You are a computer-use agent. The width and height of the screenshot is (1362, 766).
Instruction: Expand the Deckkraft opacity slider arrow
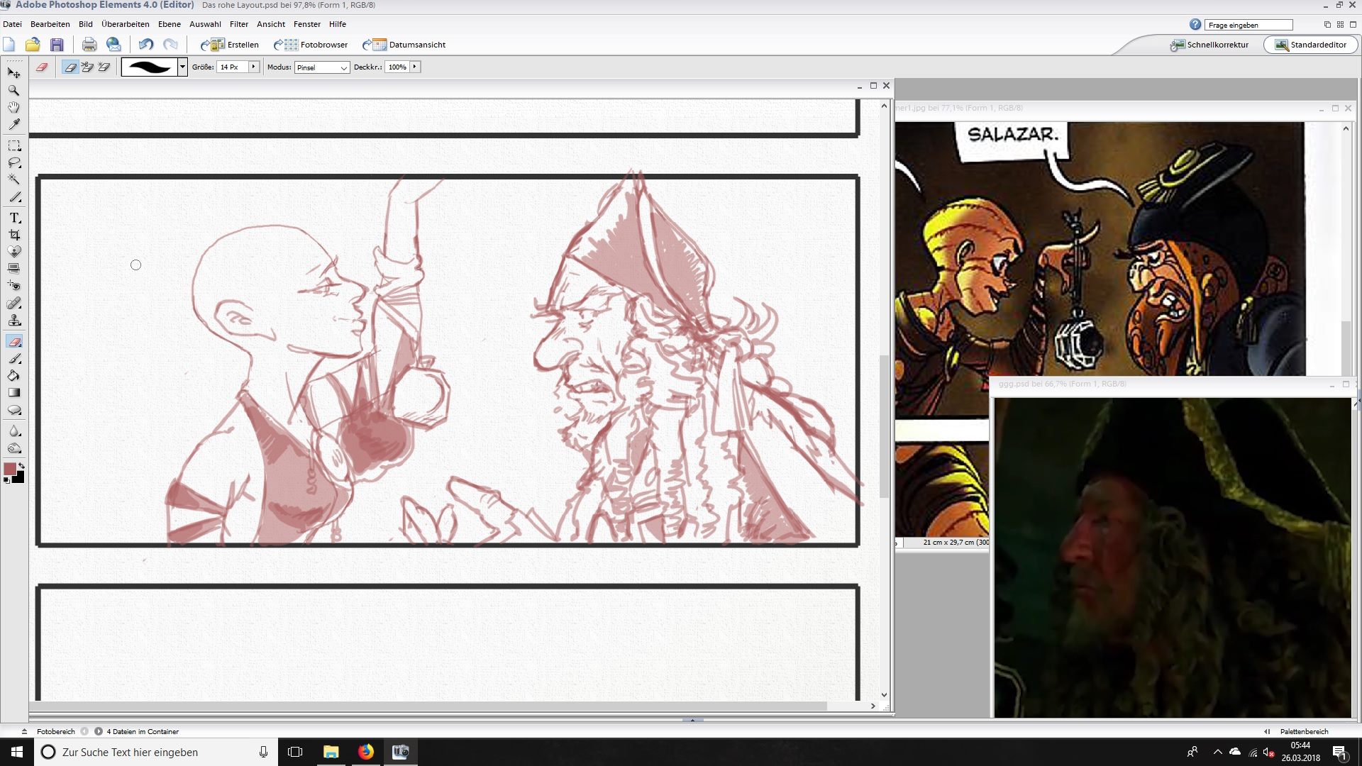[x=415, y=67]
